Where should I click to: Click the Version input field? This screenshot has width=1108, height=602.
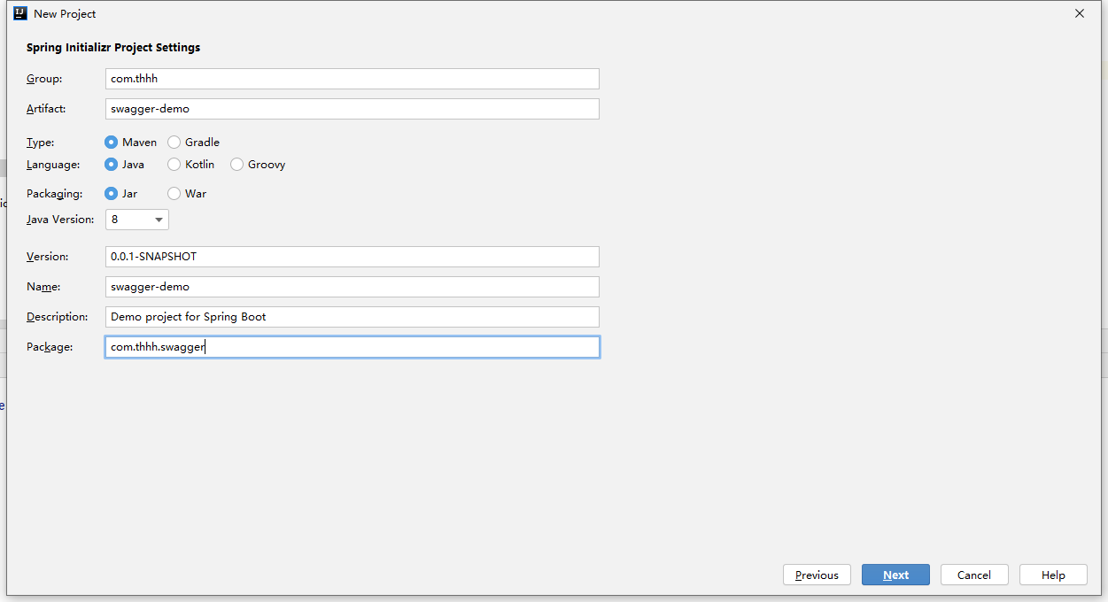pyautogui.click(x=353, y=257)
